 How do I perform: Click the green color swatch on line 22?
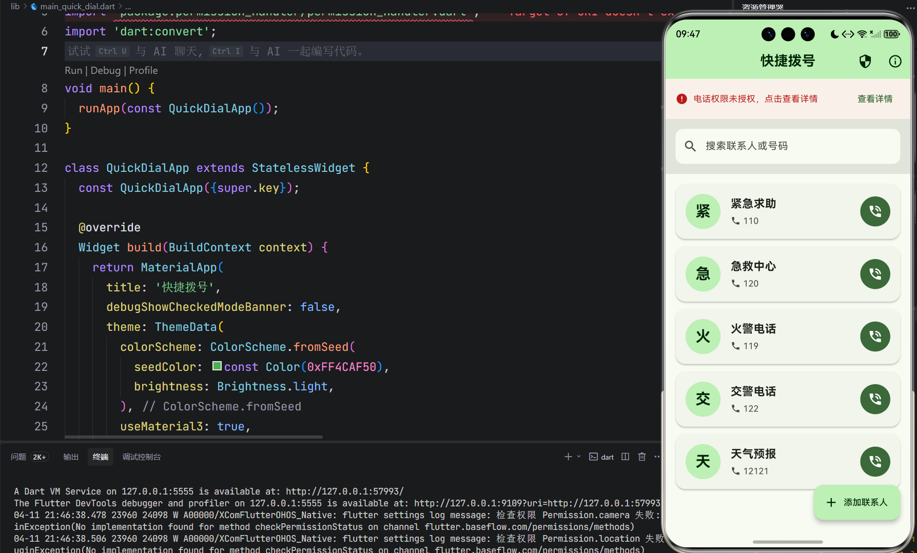(x=217, y=366)
